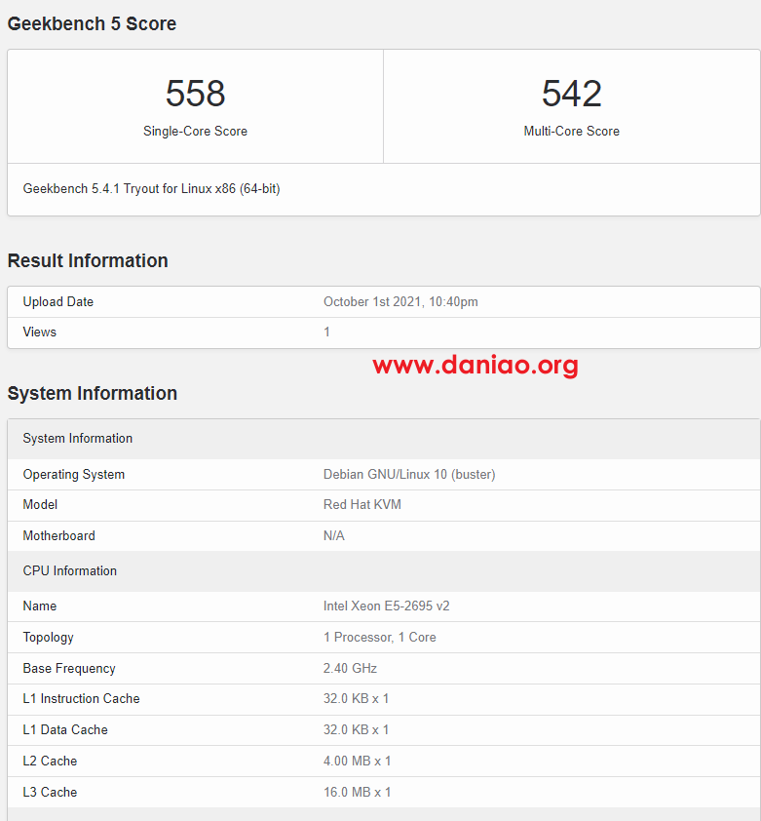Click the Model row label
The width and height of the screenshot is (761, 821).
(40, 505)
